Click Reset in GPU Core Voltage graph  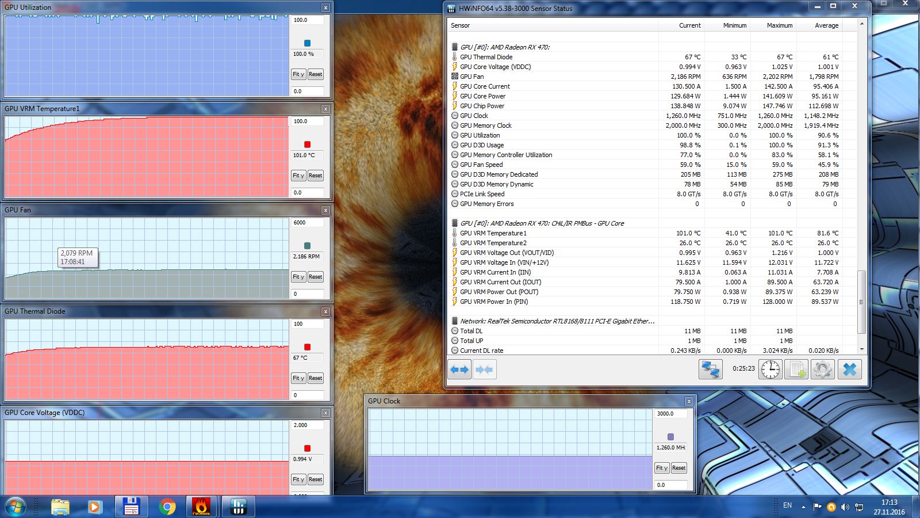point(315,479)
